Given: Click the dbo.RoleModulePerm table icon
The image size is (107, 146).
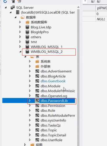Looking at the screenshot, I should pyautogui.click(x=37, y=115).
